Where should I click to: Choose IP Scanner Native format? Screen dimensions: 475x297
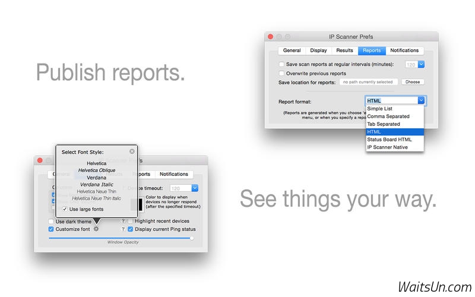(395, 147)
